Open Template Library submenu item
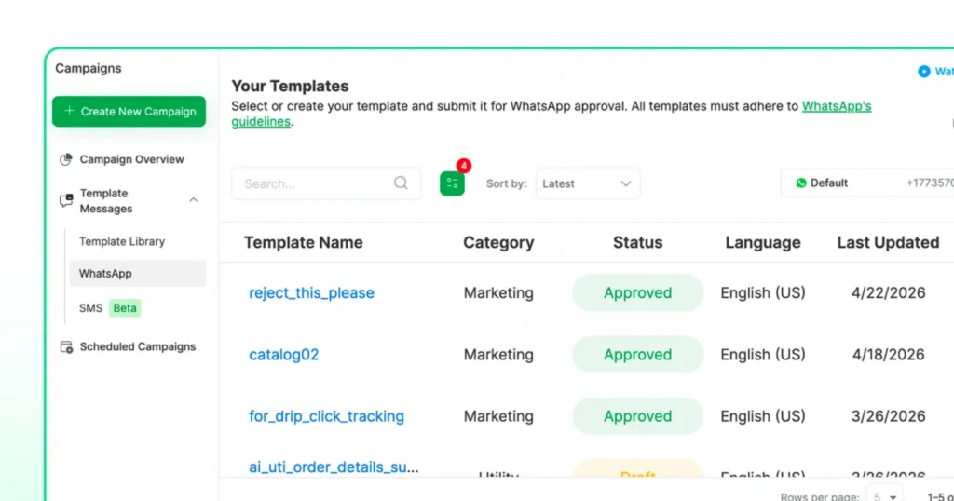The image size is (954, 501). [122, 241]
